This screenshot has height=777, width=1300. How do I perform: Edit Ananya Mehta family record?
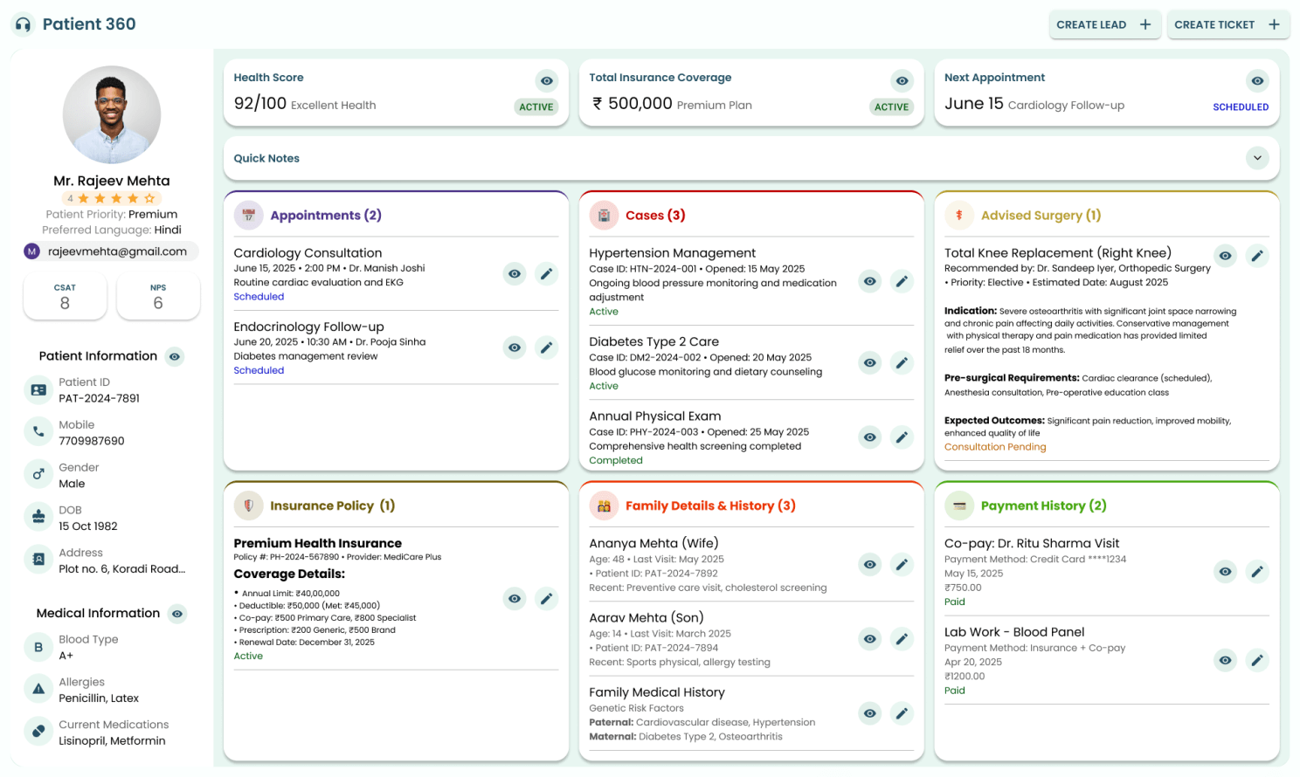tap(902, 565)
